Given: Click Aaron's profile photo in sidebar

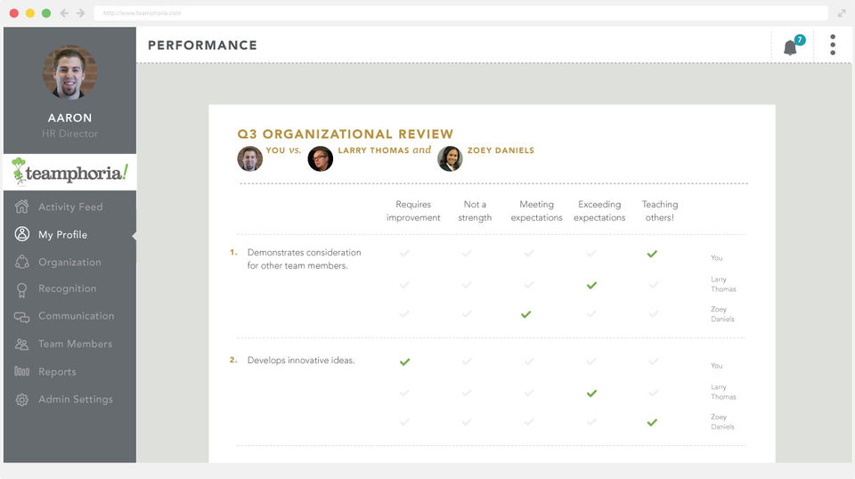Looking at the screenshot, I should (69, 73).
